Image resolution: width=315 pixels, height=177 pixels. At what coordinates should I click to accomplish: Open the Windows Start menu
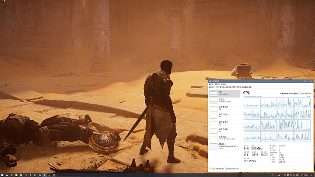click(2, 175)
